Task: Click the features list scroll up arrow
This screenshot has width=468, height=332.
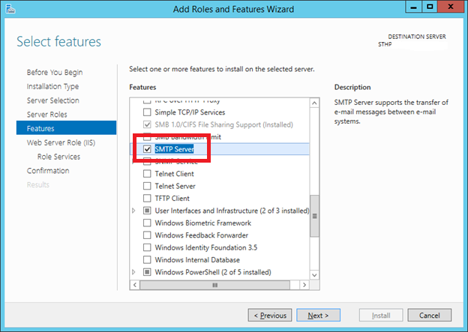Action: [314, 103]
